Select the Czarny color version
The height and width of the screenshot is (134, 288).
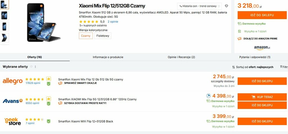(x=86, y=36)
